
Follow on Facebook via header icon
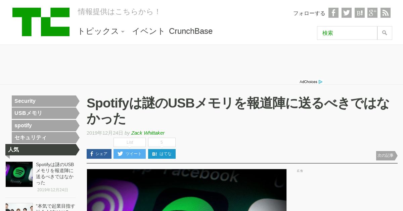(x=333, y=13)
